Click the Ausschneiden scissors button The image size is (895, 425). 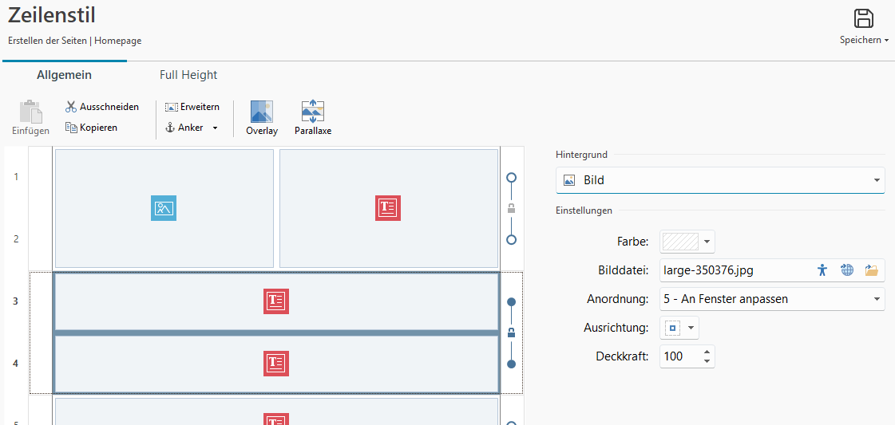102,107
